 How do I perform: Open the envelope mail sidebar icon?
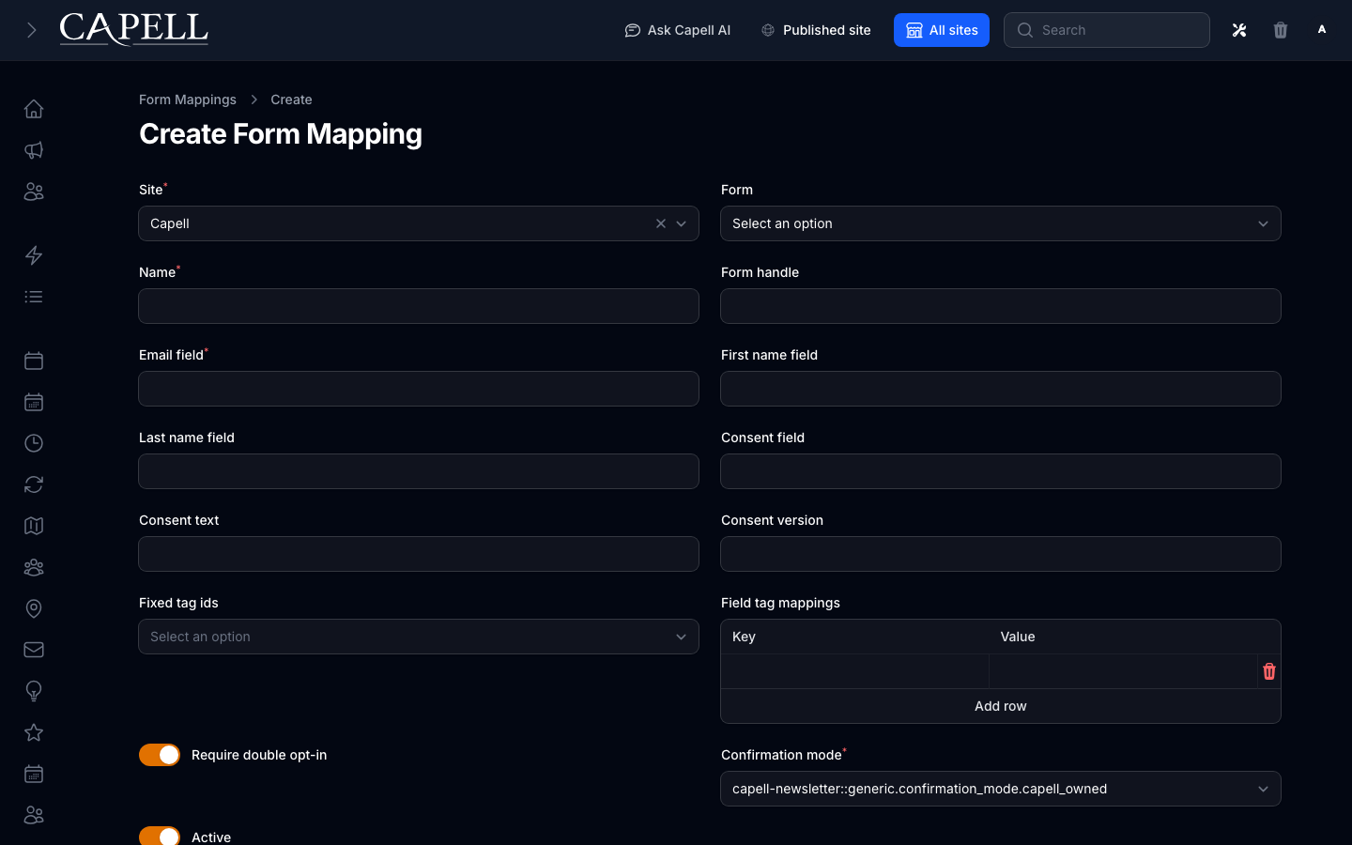tap(34, 650)
